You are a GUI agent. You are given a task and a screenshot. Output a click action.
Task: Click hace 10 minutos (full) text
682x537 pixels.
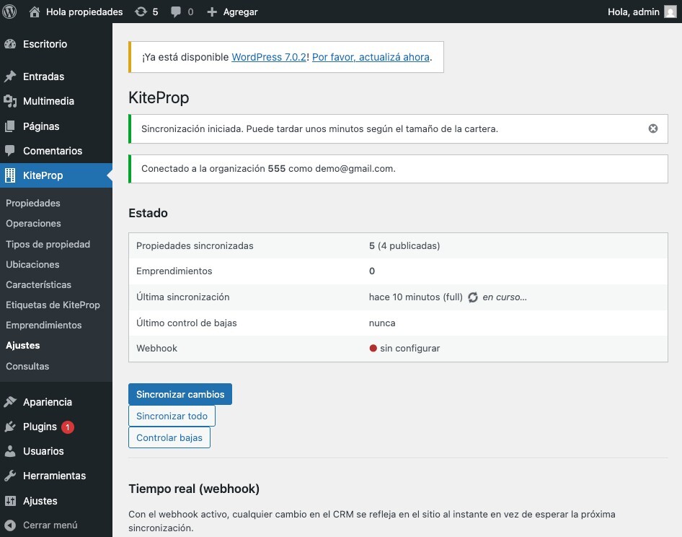point(416,297)
